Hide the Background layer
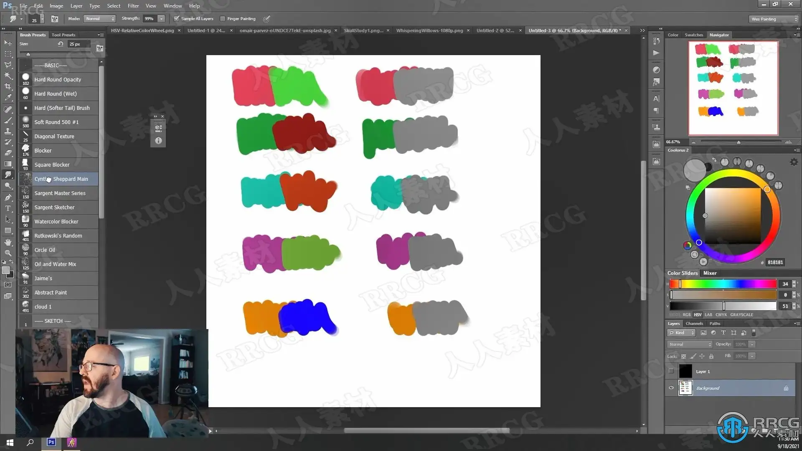This screenshot has height=451, width=802. click(x=671, y=388)
